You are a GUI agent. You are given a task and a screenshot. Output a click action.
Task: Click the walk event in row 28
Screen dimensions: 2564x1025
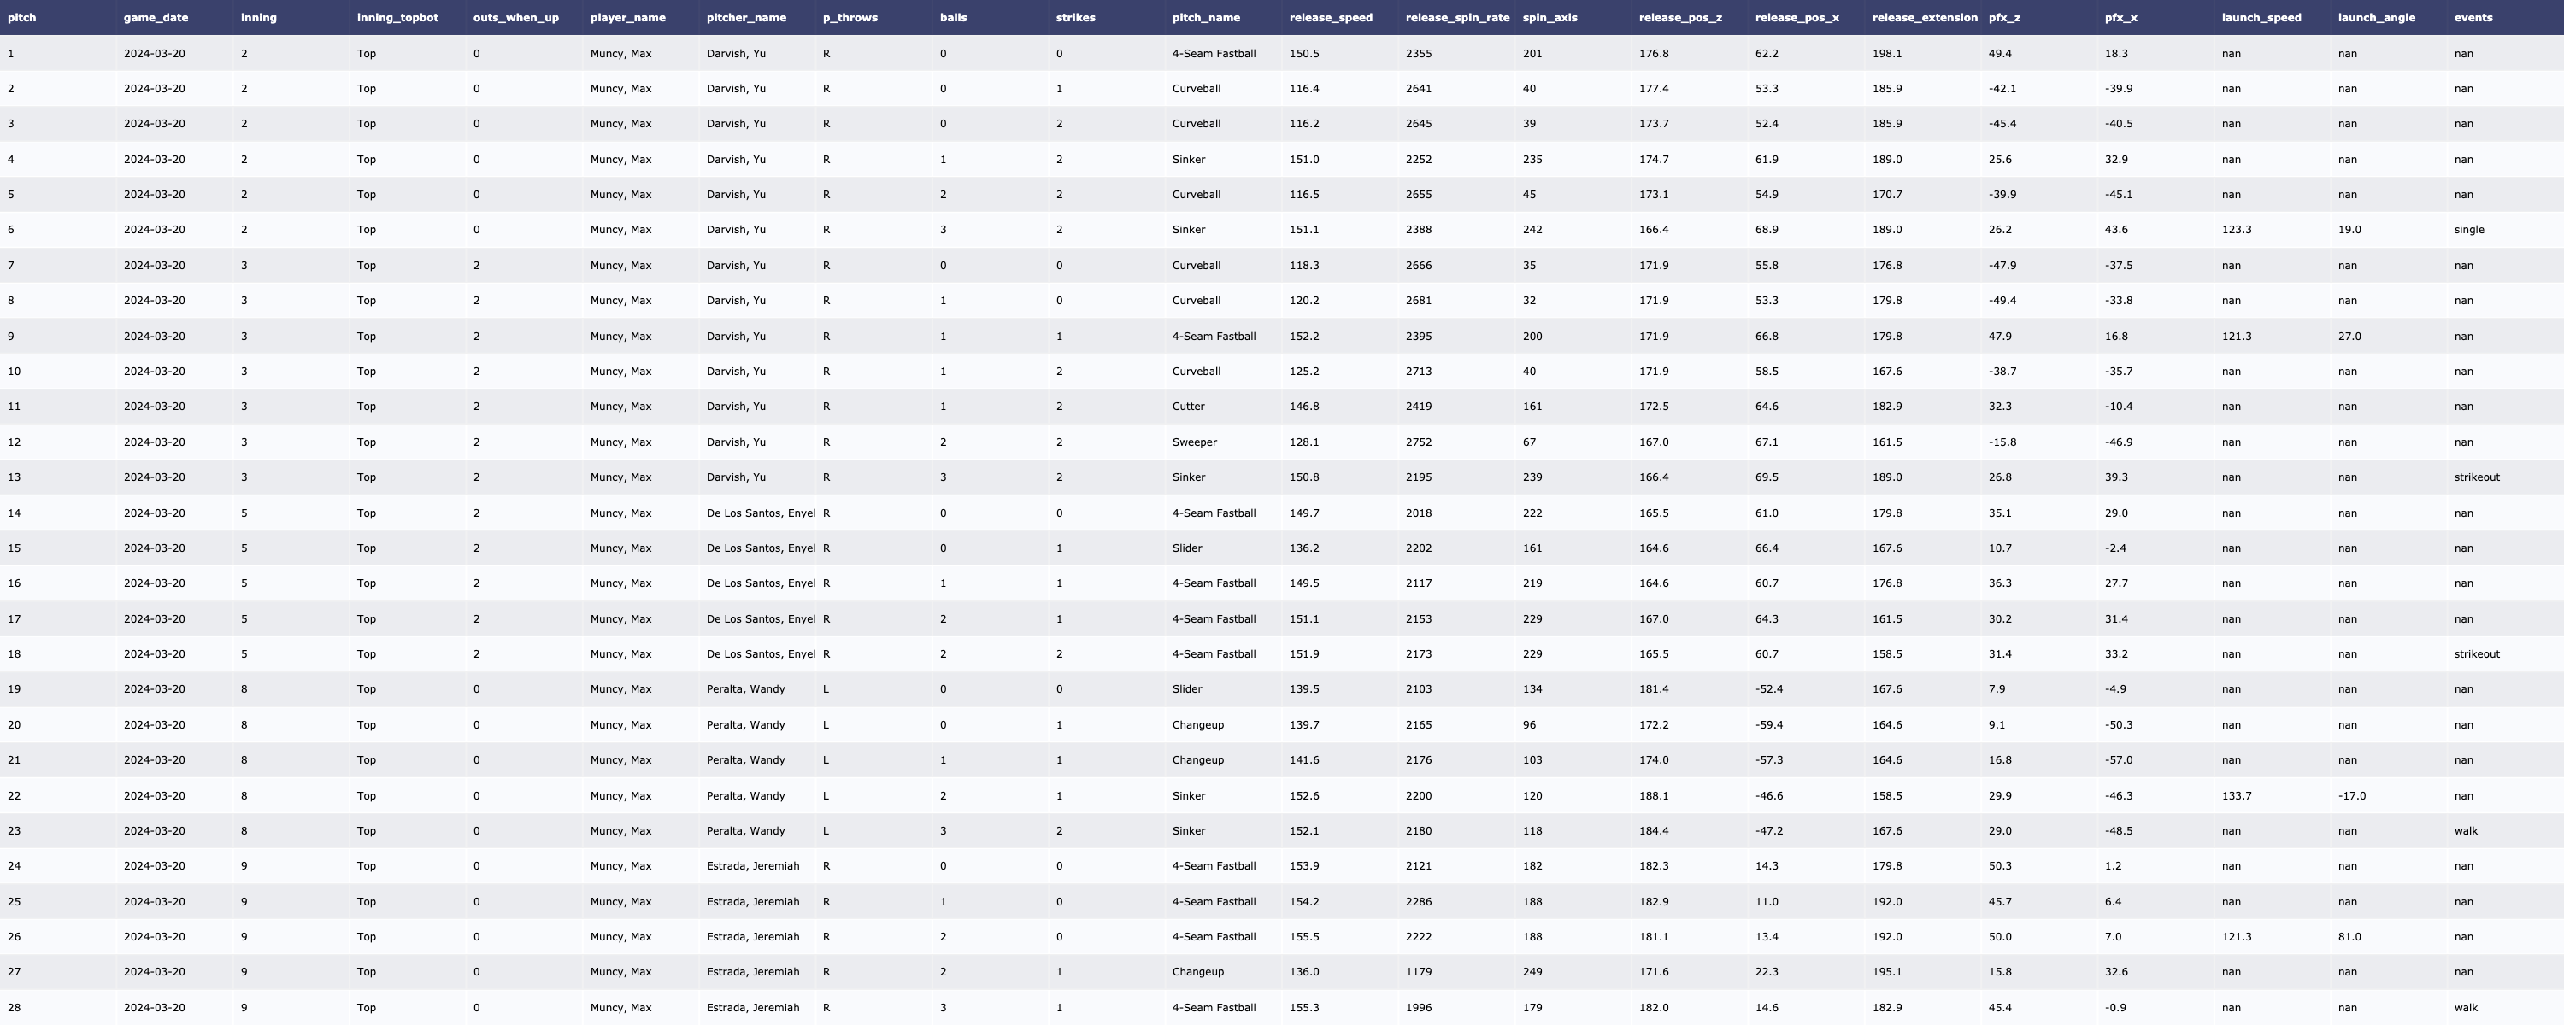pos(2466,1008)
